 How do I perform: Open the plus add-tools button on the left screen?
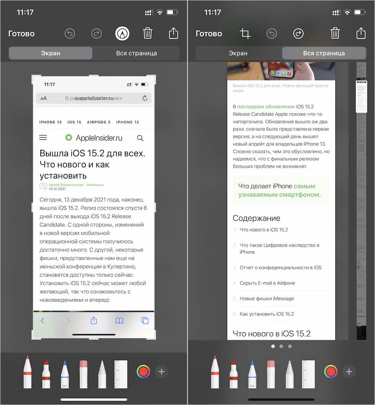tap(161, 372)
